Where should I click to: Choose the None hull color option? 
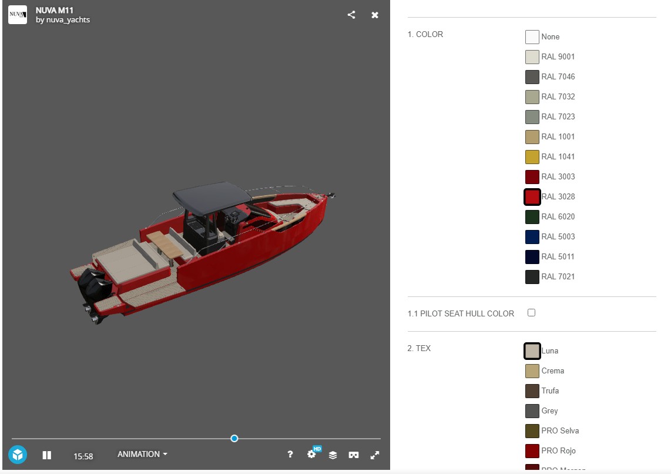(x=531, y=36)
